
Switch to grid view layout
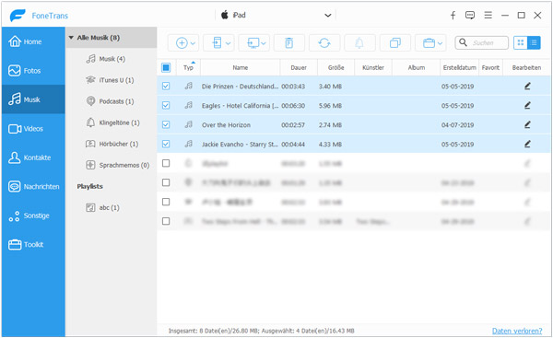(520, 42)
